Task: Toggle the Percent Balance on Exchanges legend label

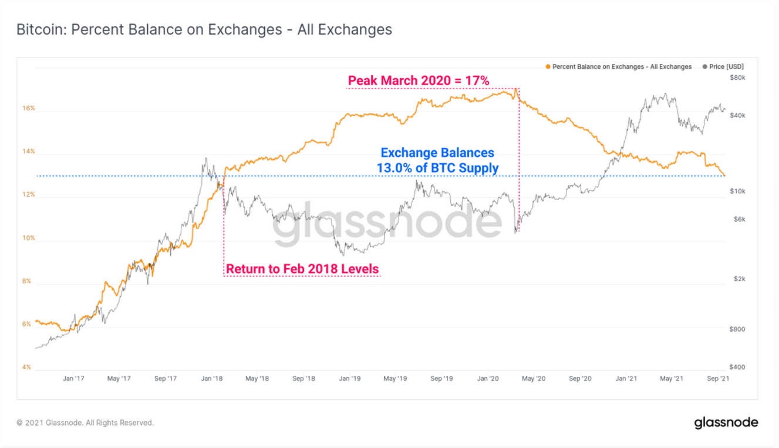Action: (x=622, y=67)
